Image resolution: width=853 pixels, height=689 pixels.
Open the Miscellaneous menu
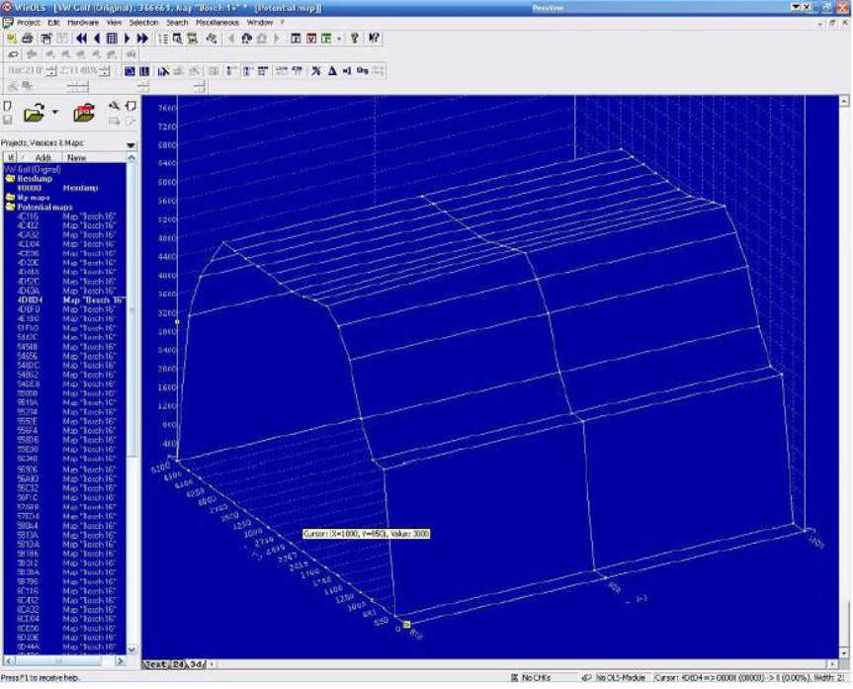(x=216, y=23)
